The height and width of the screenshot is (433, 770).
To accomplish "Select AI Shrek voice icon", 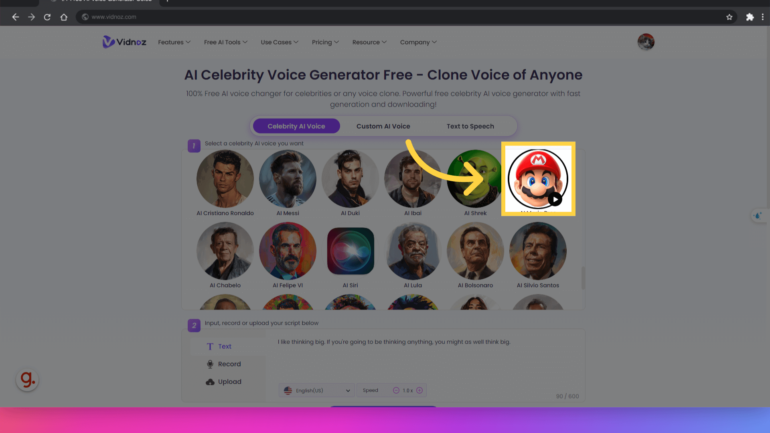I will pyautogui.click(x=475, y=178).
